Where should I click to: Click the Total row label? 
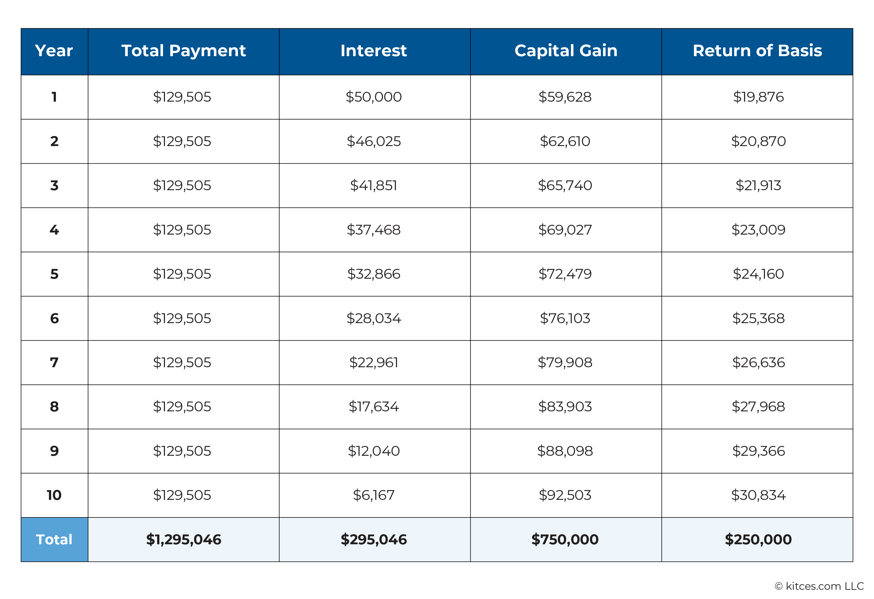click(x=54, y=540)
